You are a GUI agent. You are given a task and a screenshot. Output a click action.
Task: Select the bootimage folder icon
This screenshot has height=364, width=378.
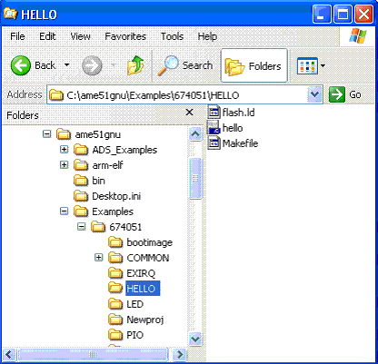point(115,242)
